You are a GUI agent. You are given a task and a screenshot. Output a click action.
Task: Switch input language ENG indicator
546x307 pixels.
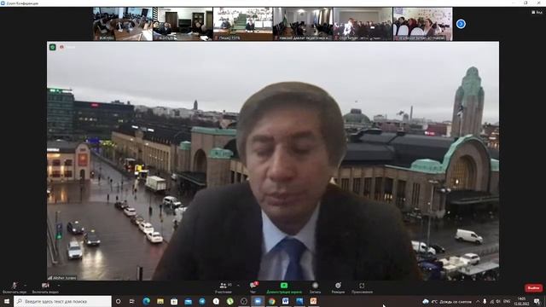tap(507, 301)
